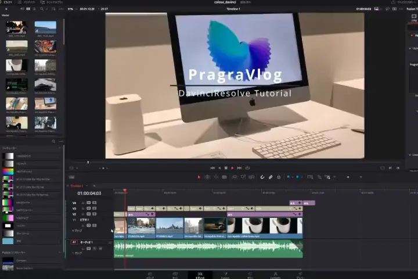
Task: Activate the dynamic trim mode tool
Action: 216,177
